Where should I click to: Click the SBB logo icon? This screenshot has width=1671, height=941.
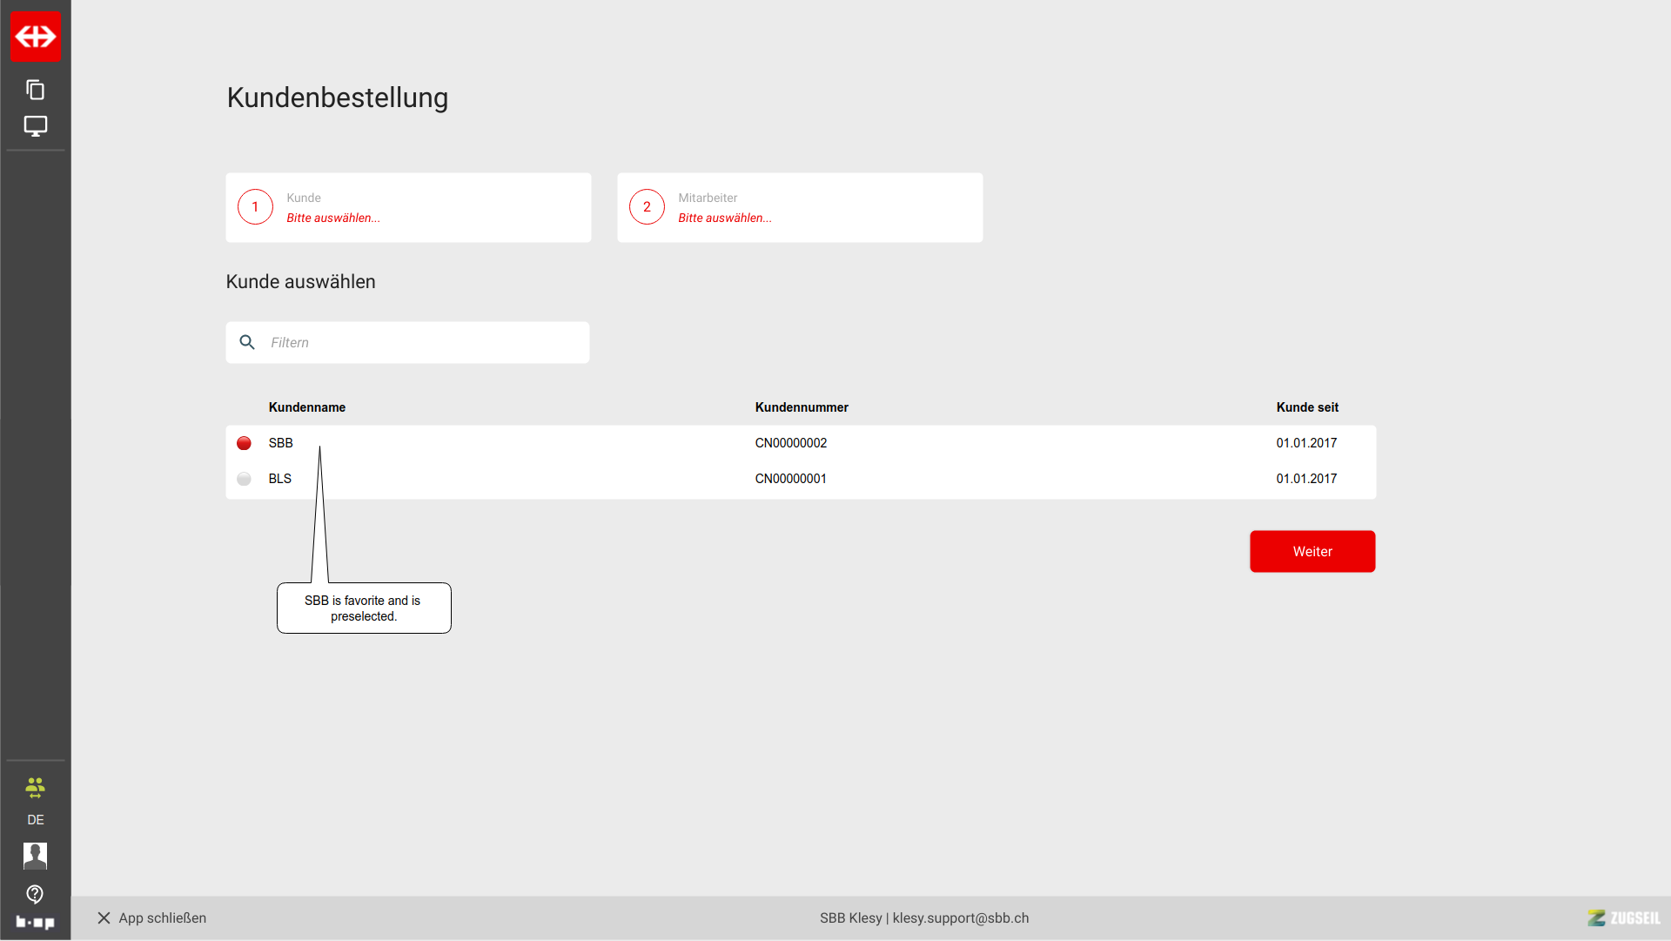click(36, 37)
